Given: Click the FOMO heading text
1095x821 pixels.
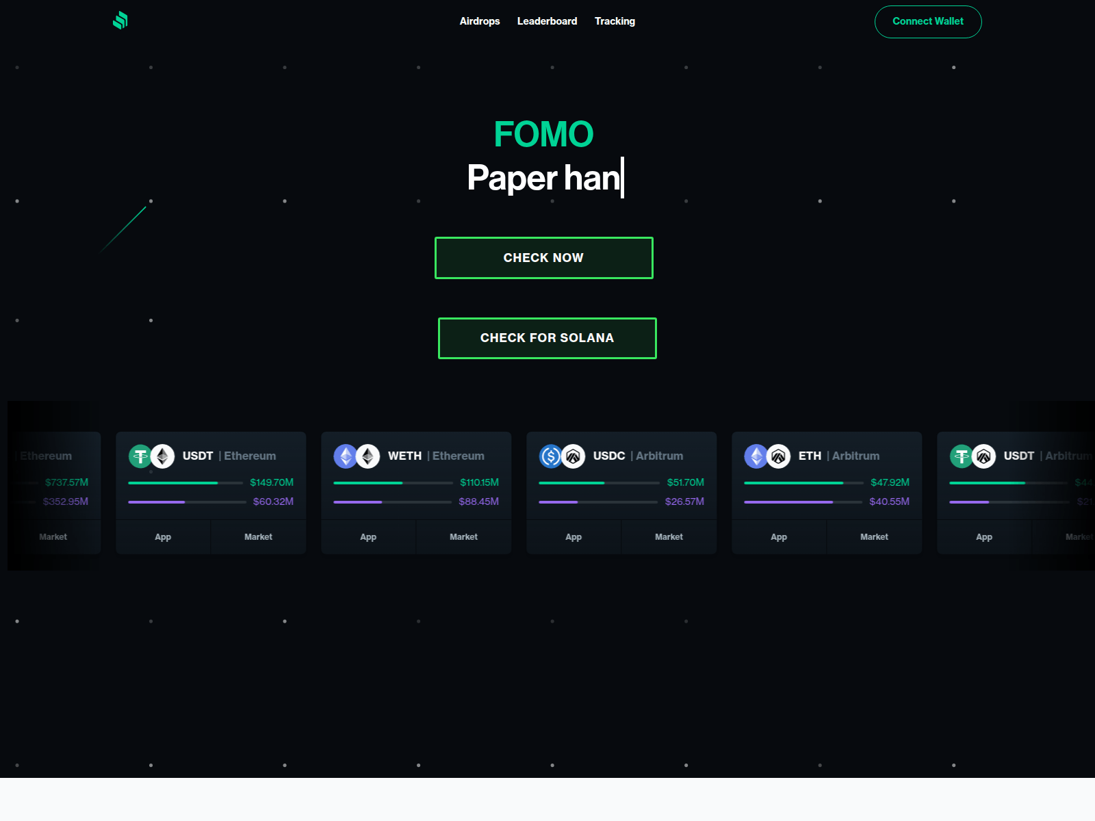Looking at the screenshot, I should pyautogui.click(x=544, y=134).
